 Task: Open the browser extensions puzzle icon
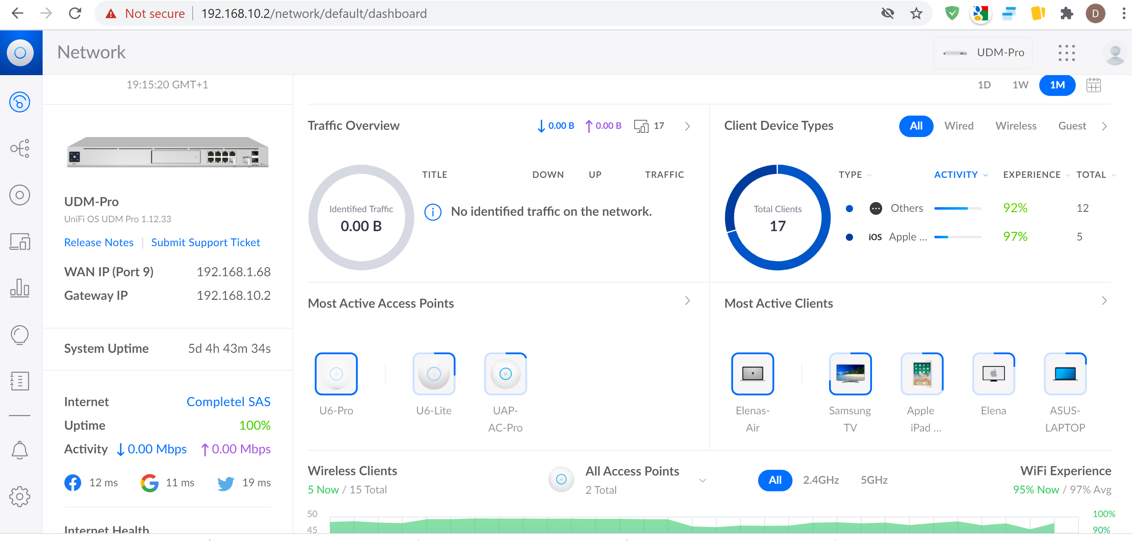coord(1066,14)
